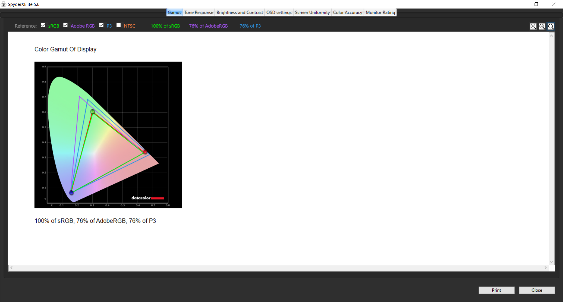Open the Monitor Rating tab

point(380,12)
